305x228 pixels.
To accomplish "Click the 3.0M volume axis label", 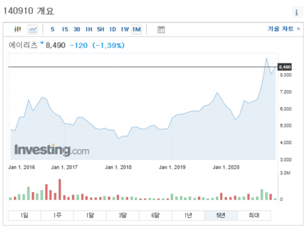I will 285,173.
